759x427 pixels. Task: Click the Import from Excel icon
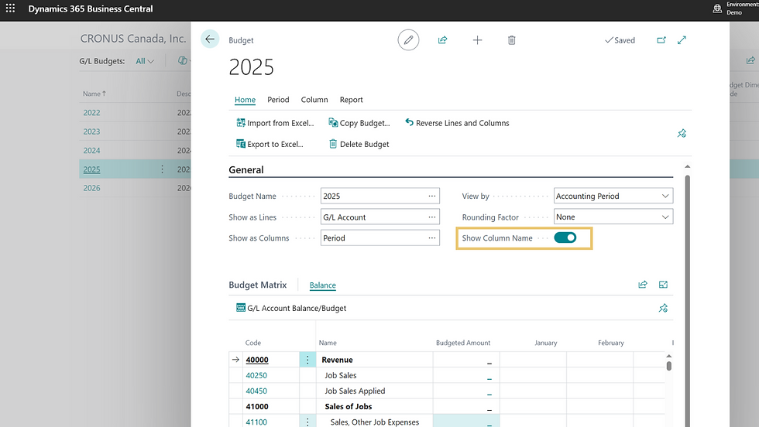(241, 123)
